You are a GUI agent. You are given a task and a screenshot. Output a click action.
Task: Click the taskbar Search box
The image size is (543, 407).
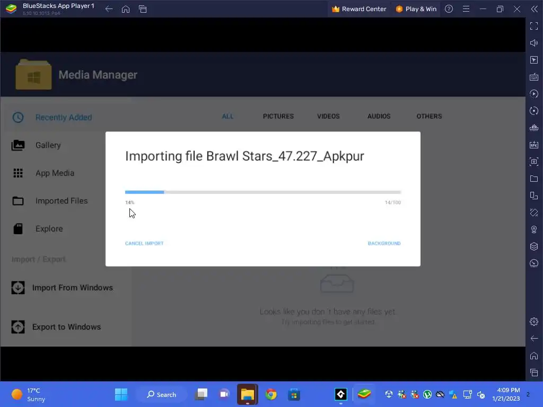click(x=161, y=394)
